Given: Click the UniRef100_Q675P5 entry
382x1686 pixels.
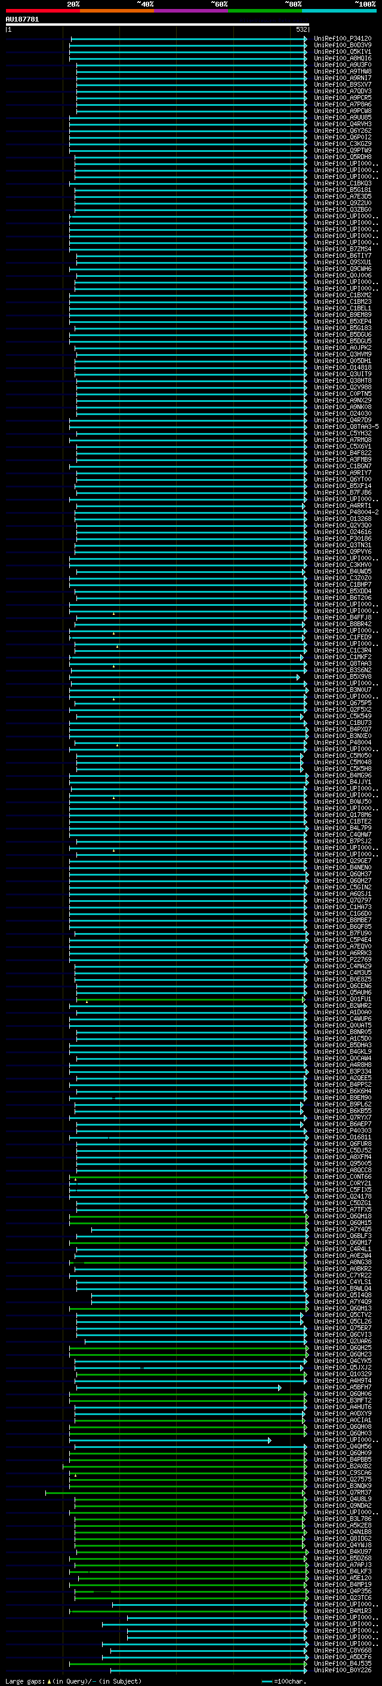Looking at the screenshot, I should tap(343, 703).
